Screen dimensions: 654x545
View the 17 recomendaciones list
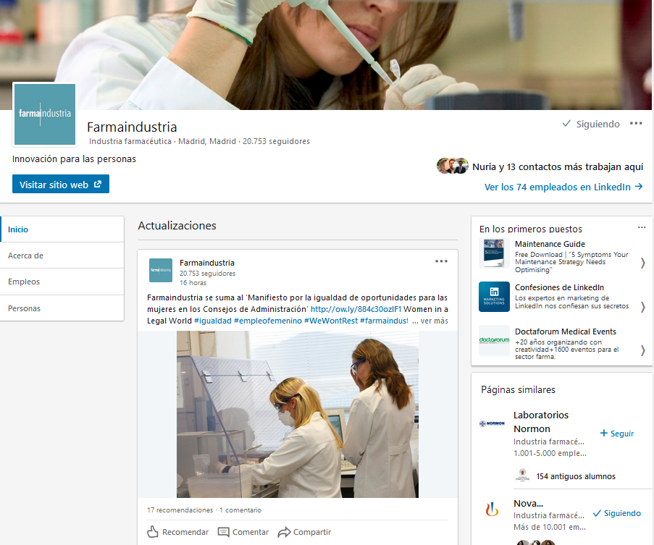180,510
